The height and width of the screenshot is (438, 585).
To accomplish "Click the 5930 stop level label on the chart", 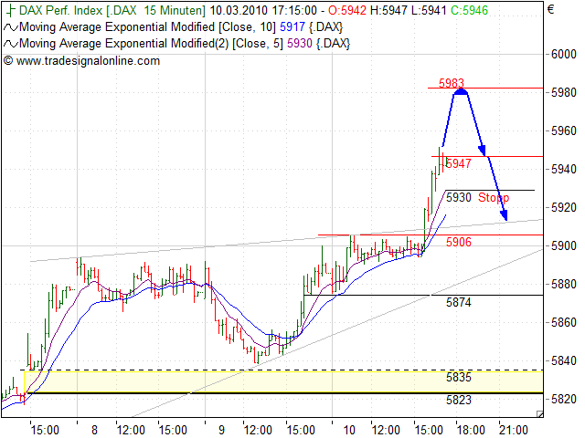I will pyautogui.click(x=459, y=197).
